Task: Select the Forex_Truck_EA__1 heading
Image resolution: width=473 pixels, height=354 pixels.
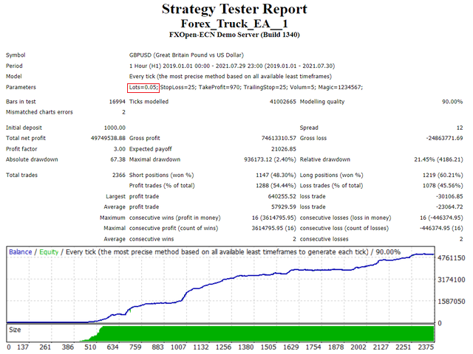Action: tap(234, 24)
